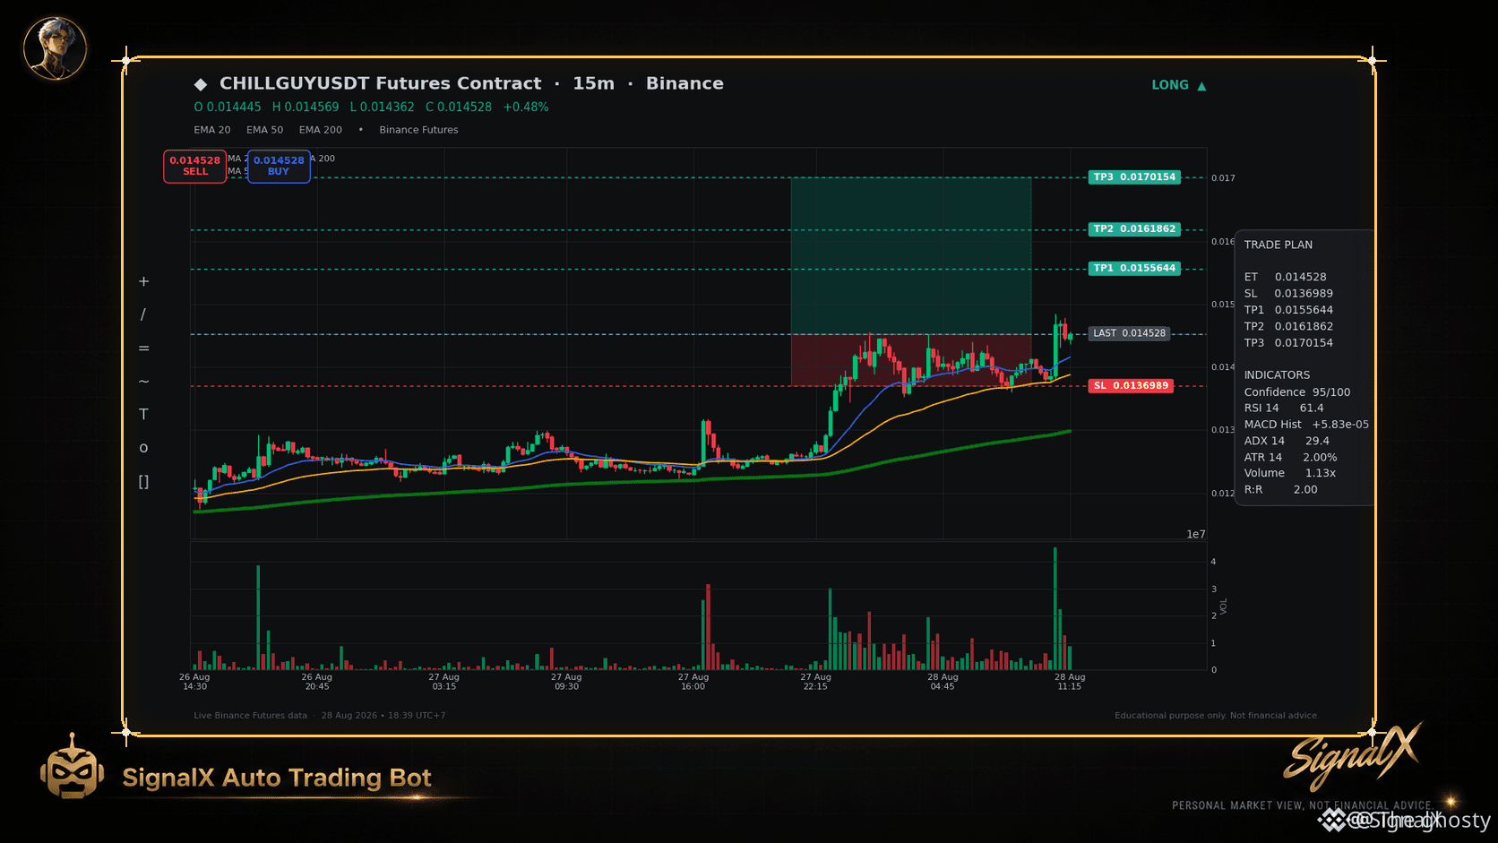Click the H 0.014569 high value
The height and width of the screenshot is (843, 1498).
306,107
